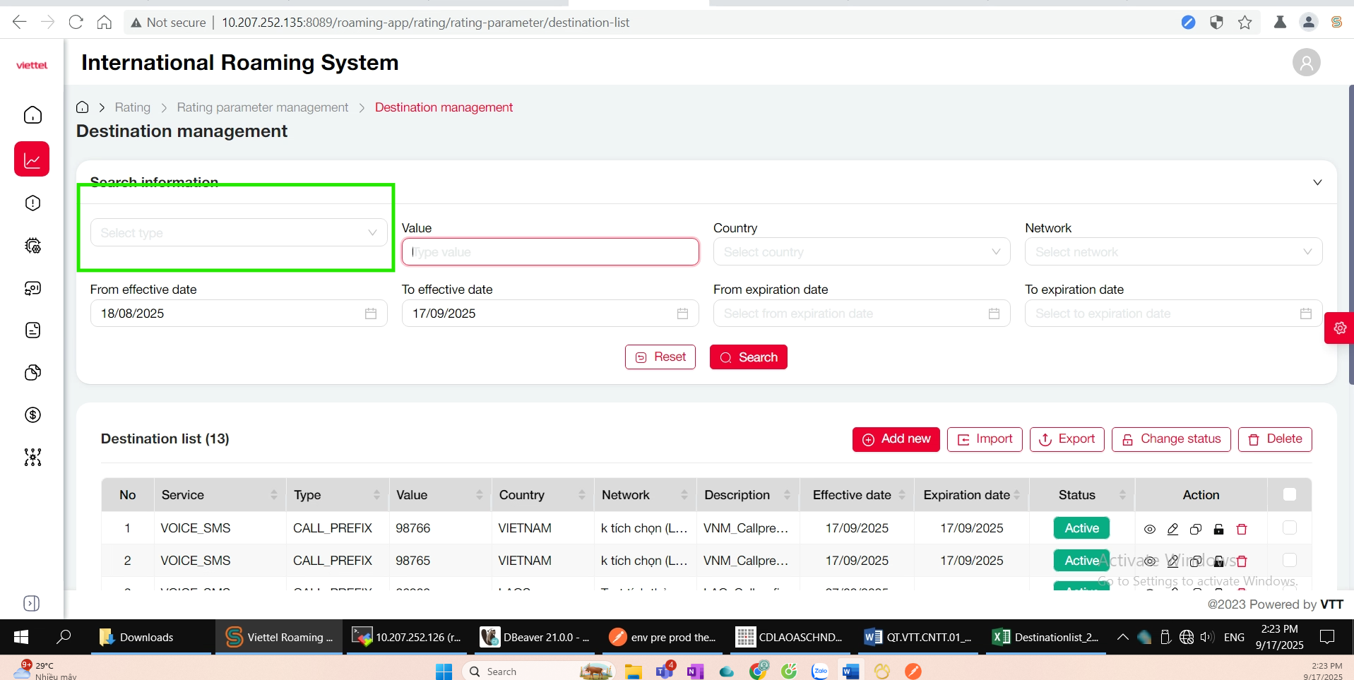The height and width of the screenshot is (680, 1354).
Task: Click the lock icon in row 1
Action: click(1218, 529)
